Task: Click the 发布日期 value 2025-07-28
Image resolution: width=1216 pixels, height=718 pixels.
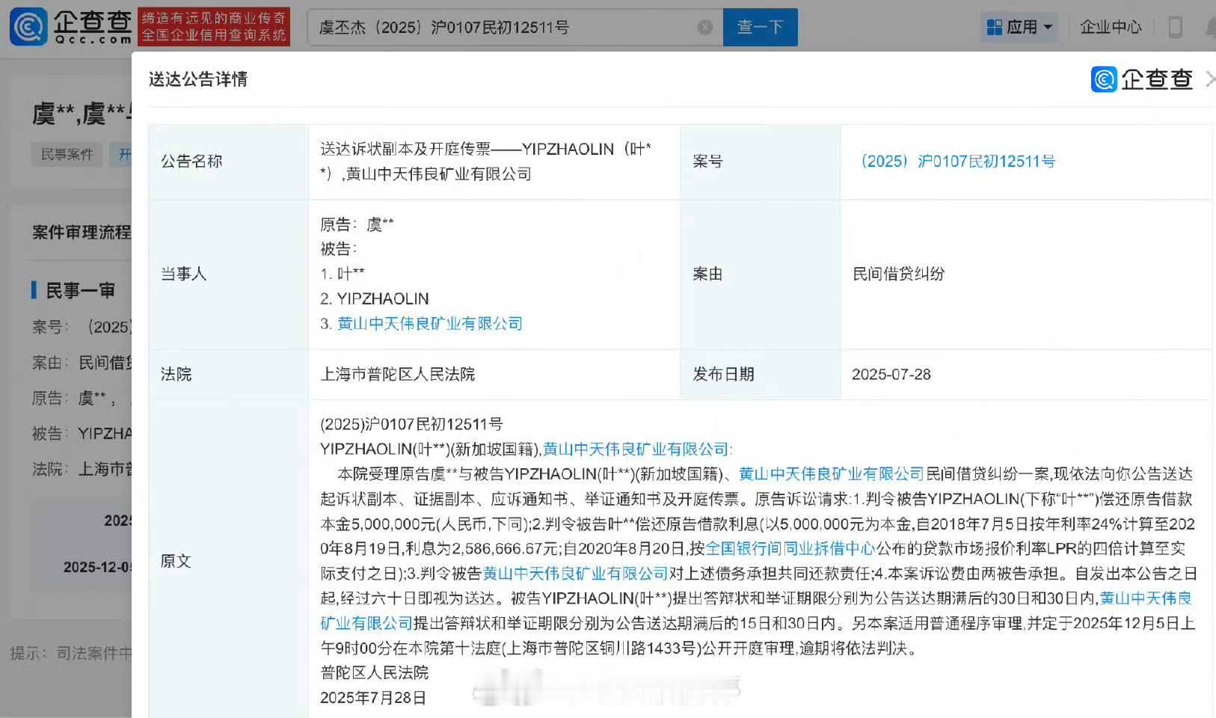Action: (891, 375)
